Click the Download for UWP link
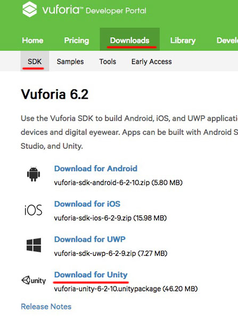This screenshot has height=320, width=238. pyautogui.click(x=90, y=239)
